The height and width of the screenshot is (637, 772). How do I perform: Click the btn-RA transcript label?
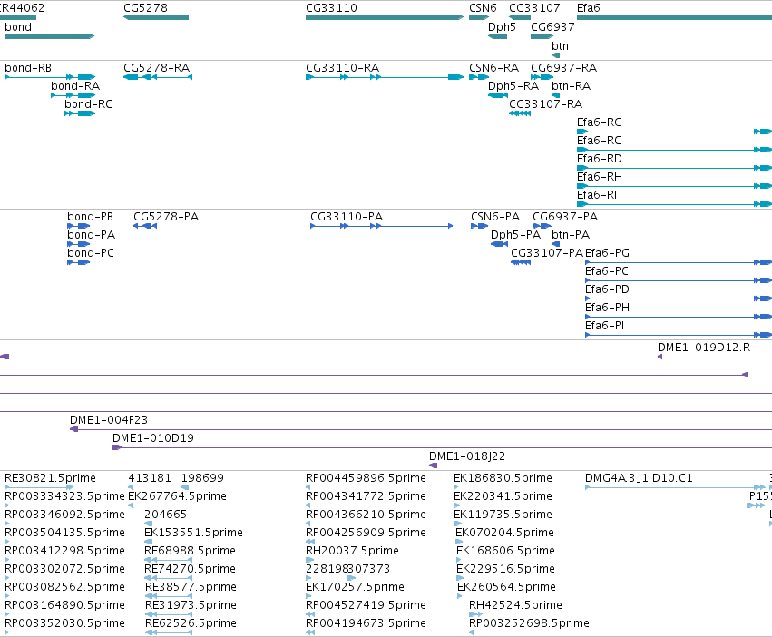571,86
